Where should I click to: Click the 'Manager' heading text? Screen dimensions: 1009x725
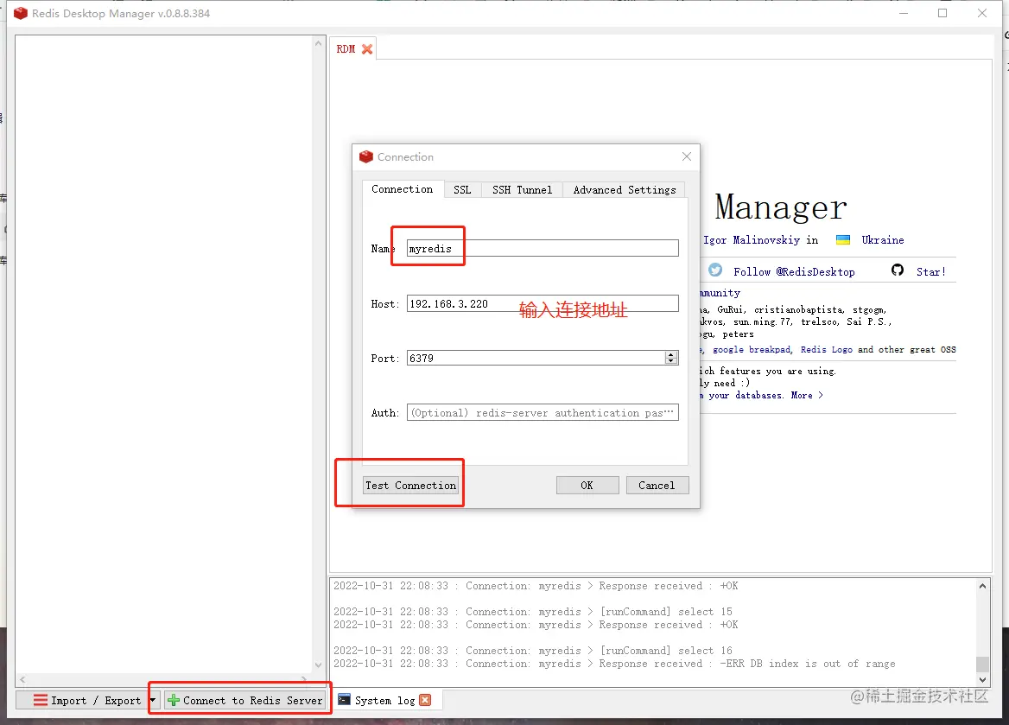[781, 208]
